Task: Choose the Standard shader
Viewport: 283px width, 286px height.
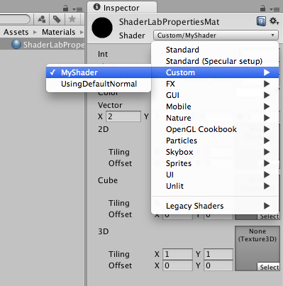Action: [215, 50]
